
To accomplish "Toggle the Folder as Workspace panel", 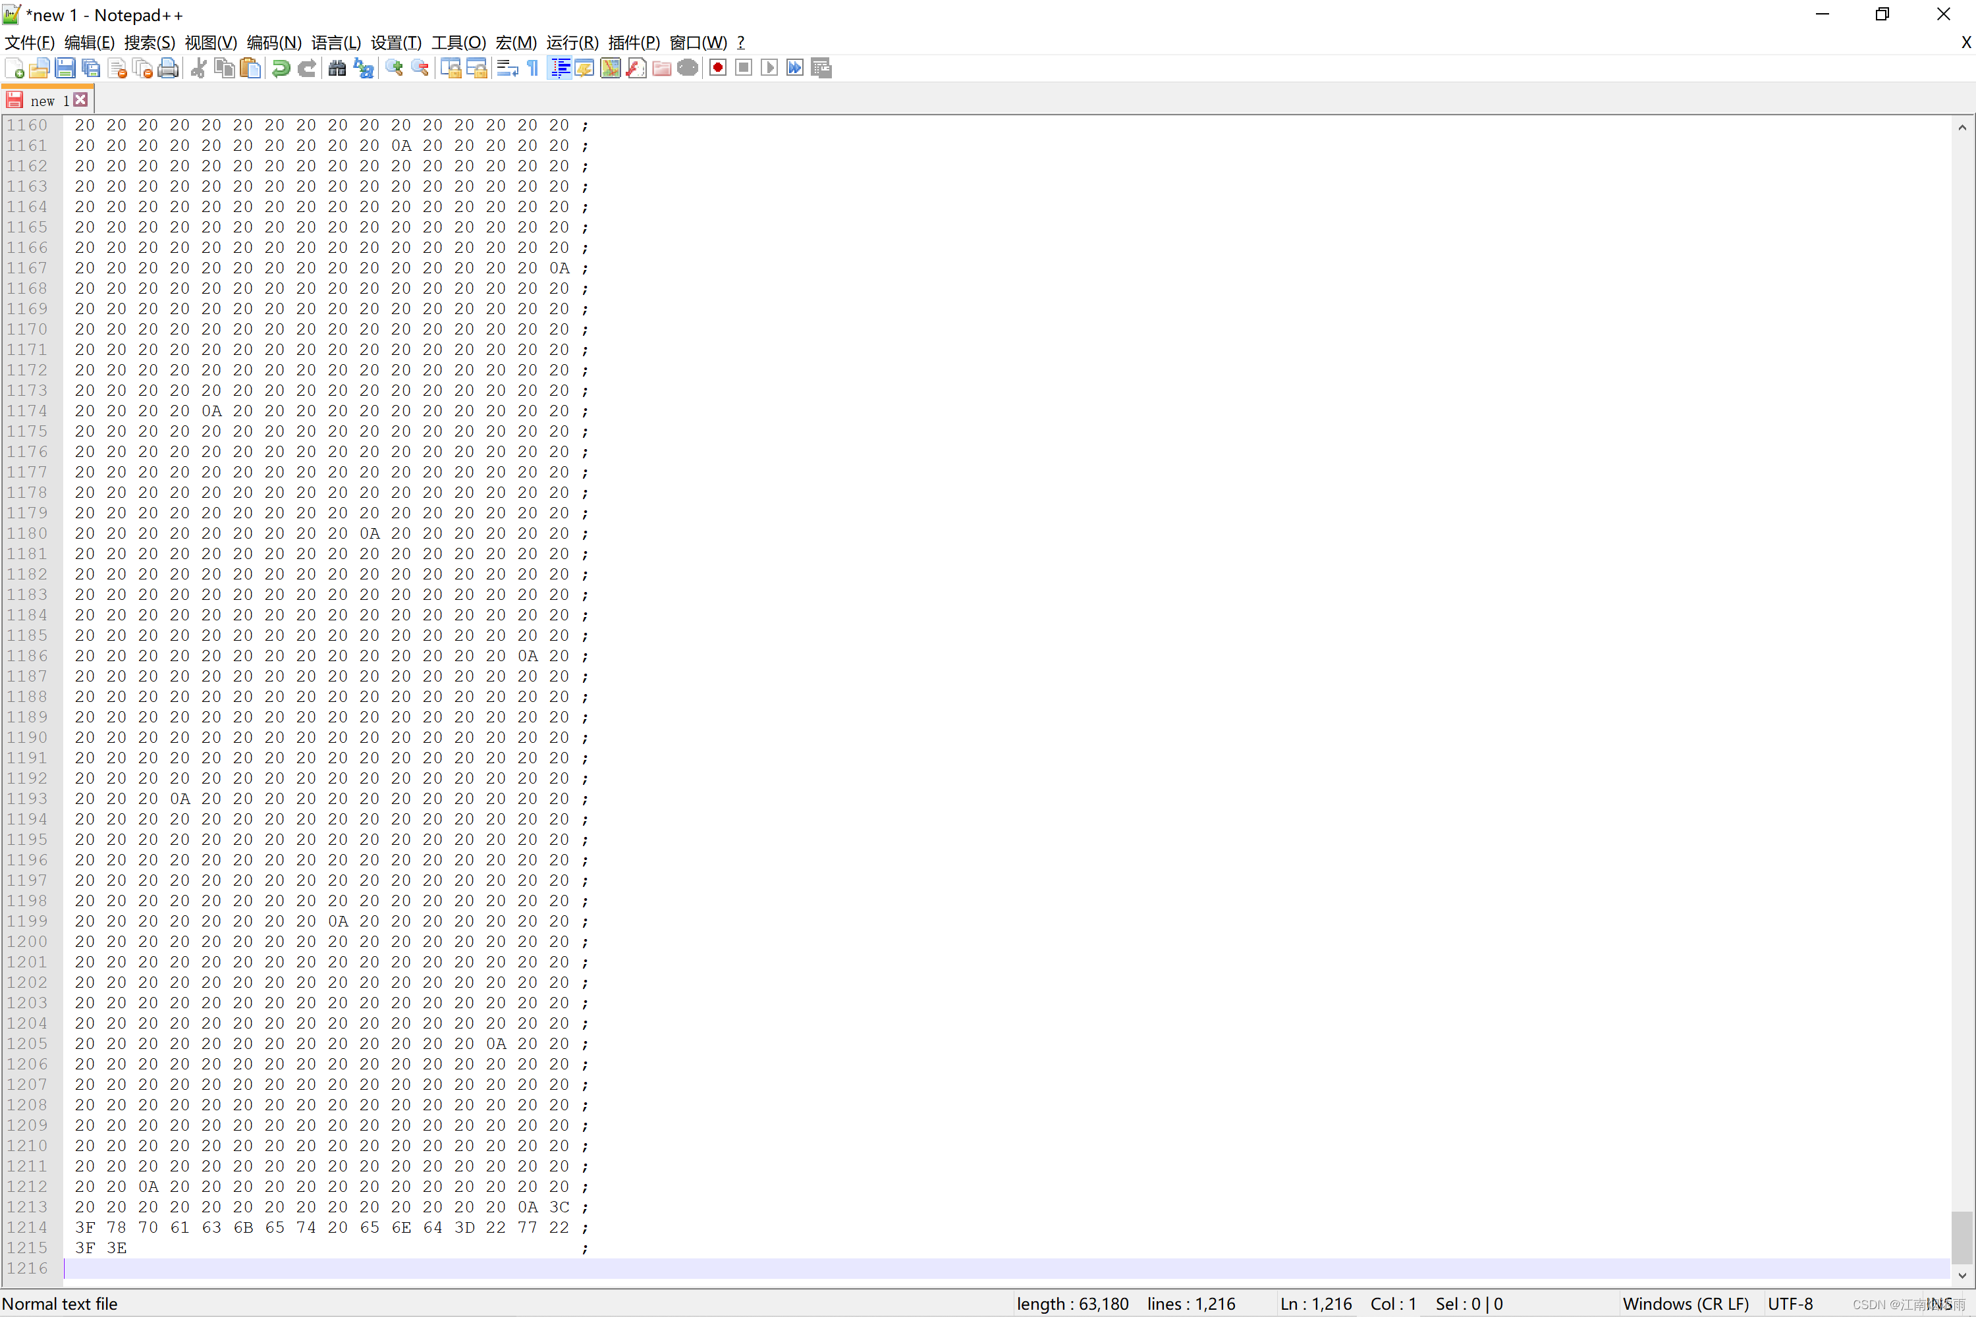I will (x=662, y=68).
